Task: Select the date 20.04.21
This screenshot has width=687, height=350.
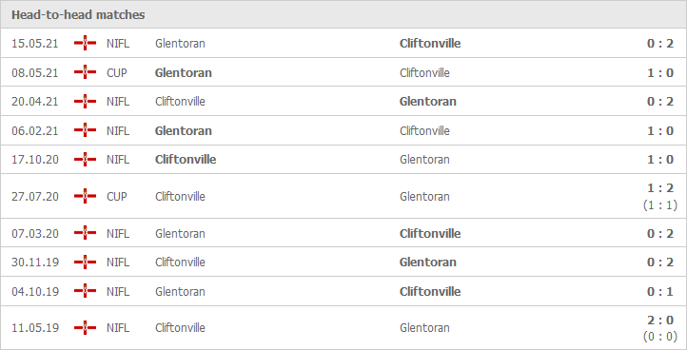Action: coord(34,102)
